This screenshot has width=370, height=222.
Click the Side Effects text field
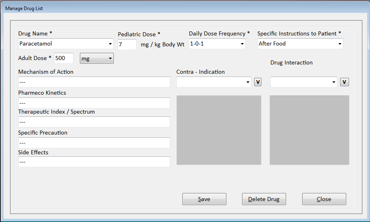(x=94, y=162)
